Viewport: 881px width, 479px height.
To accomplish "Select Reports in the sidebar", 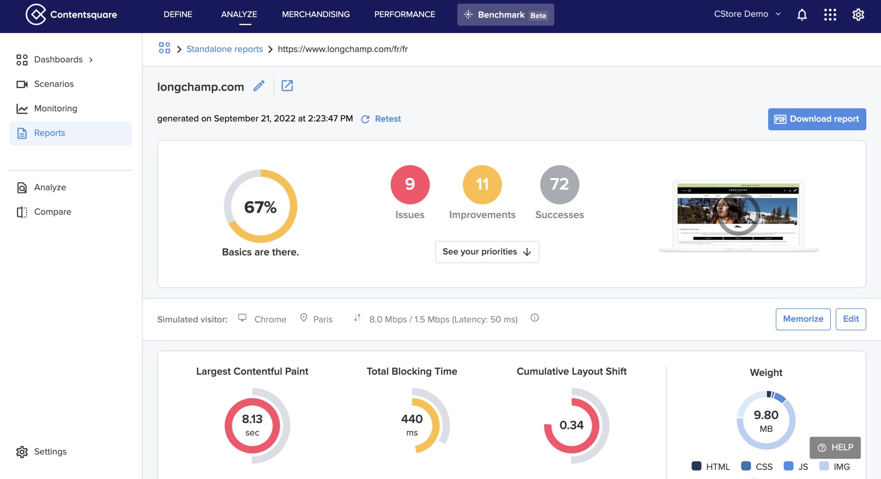I will (x=71, y=133).
